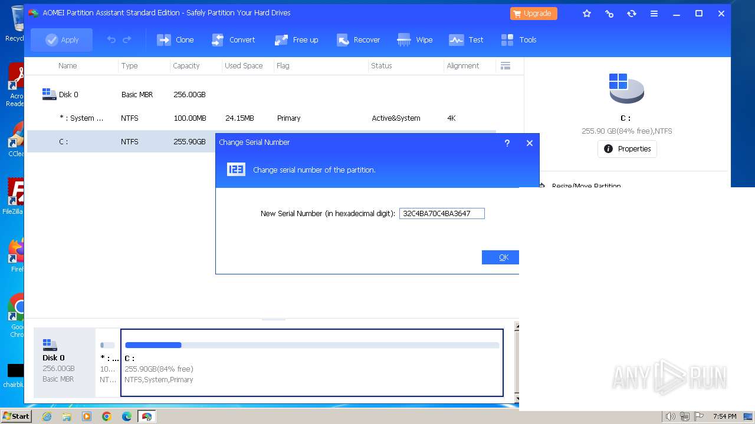
Task: Open the Wipe tool
Action: (x=415, y=39)
